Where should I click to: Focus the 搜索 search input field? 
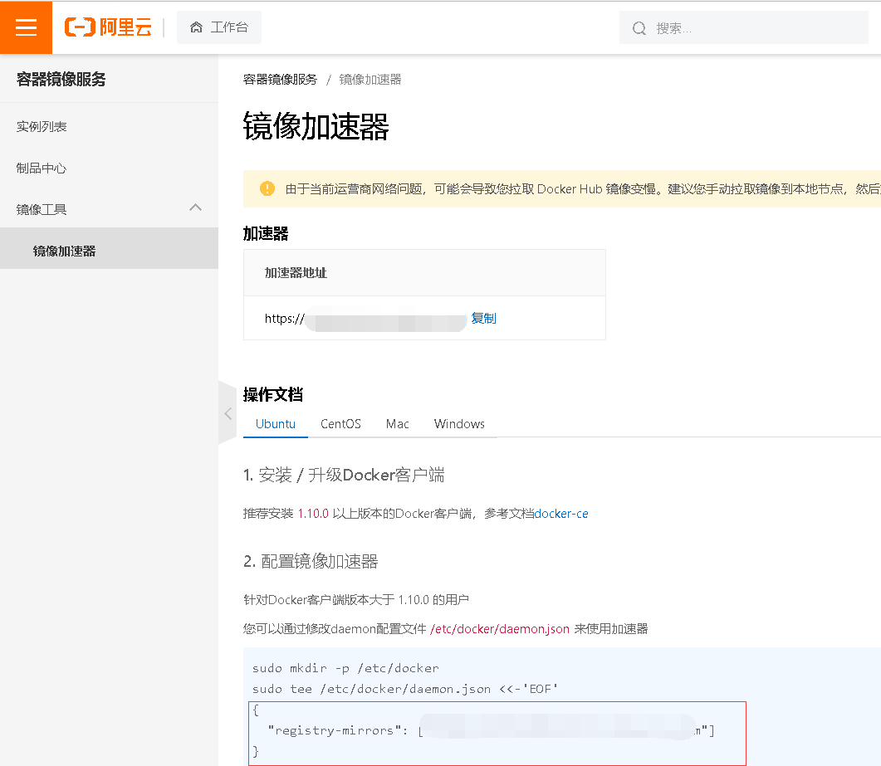743,27
